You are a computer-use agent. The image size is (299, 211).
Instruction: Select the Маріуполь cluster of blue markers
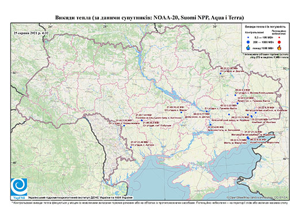click(x=248, y=138)
